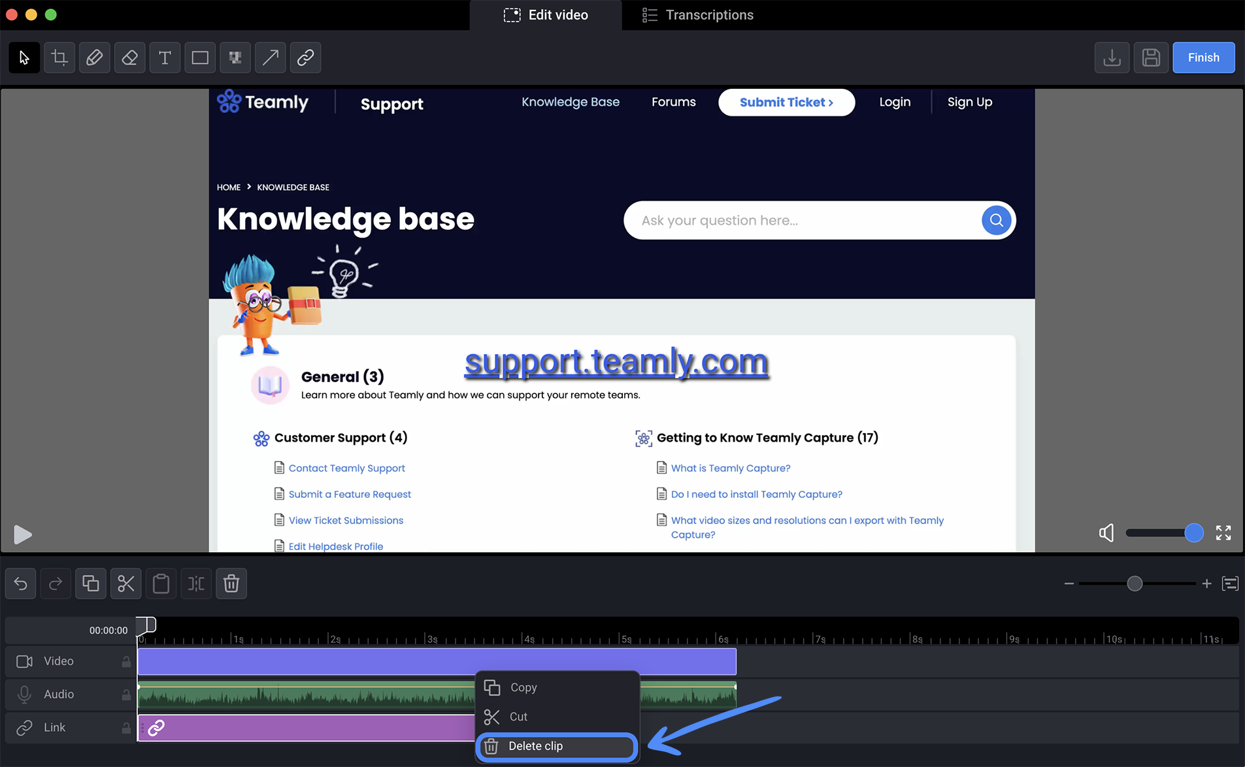The height and width of the screenshot is (767, 1245).
Task: Click the HOME breadcrumb
Action: [228, 188]
